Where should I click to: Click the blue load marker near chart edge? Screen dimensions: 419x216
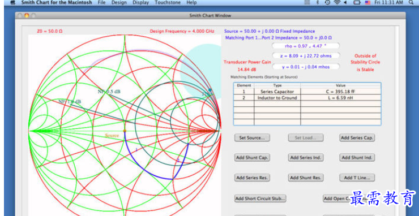210,90
